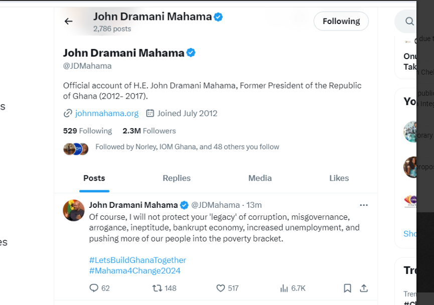Toggle the Following button
Viewport: 434px width, 305px height.
pos(341,21)
